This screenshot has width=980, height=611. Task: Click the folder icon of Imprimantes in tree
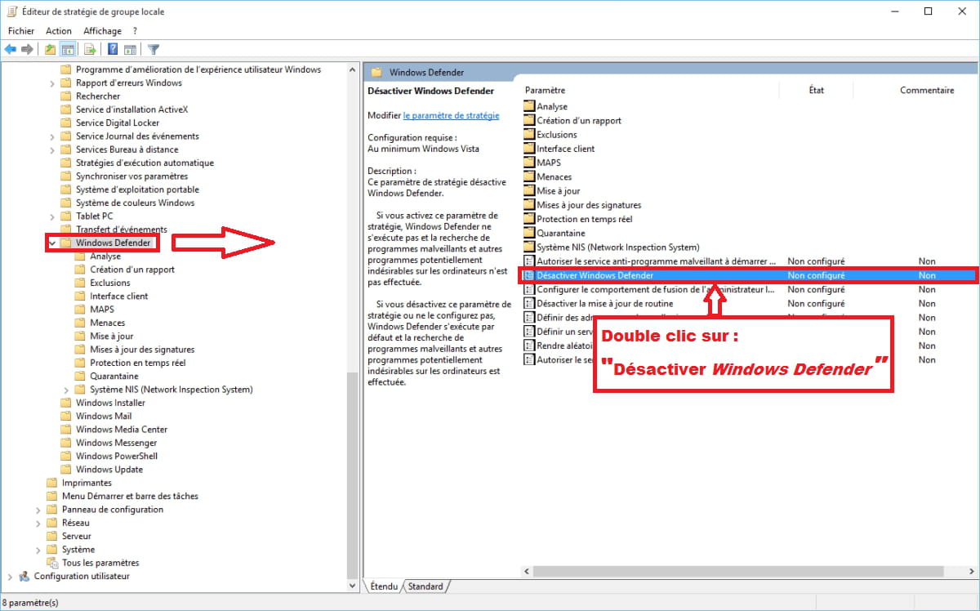point(52,483)
